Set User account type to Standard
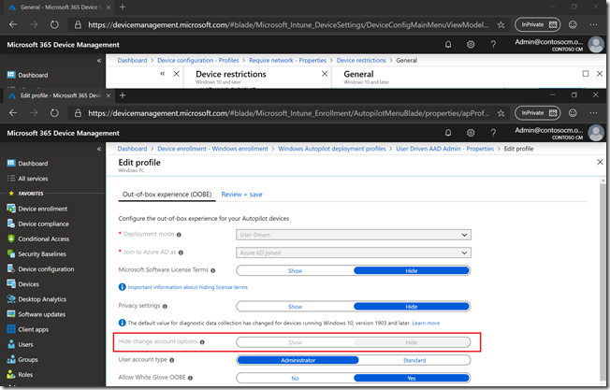This screenshot has width=610, height=390. (412, 359)
